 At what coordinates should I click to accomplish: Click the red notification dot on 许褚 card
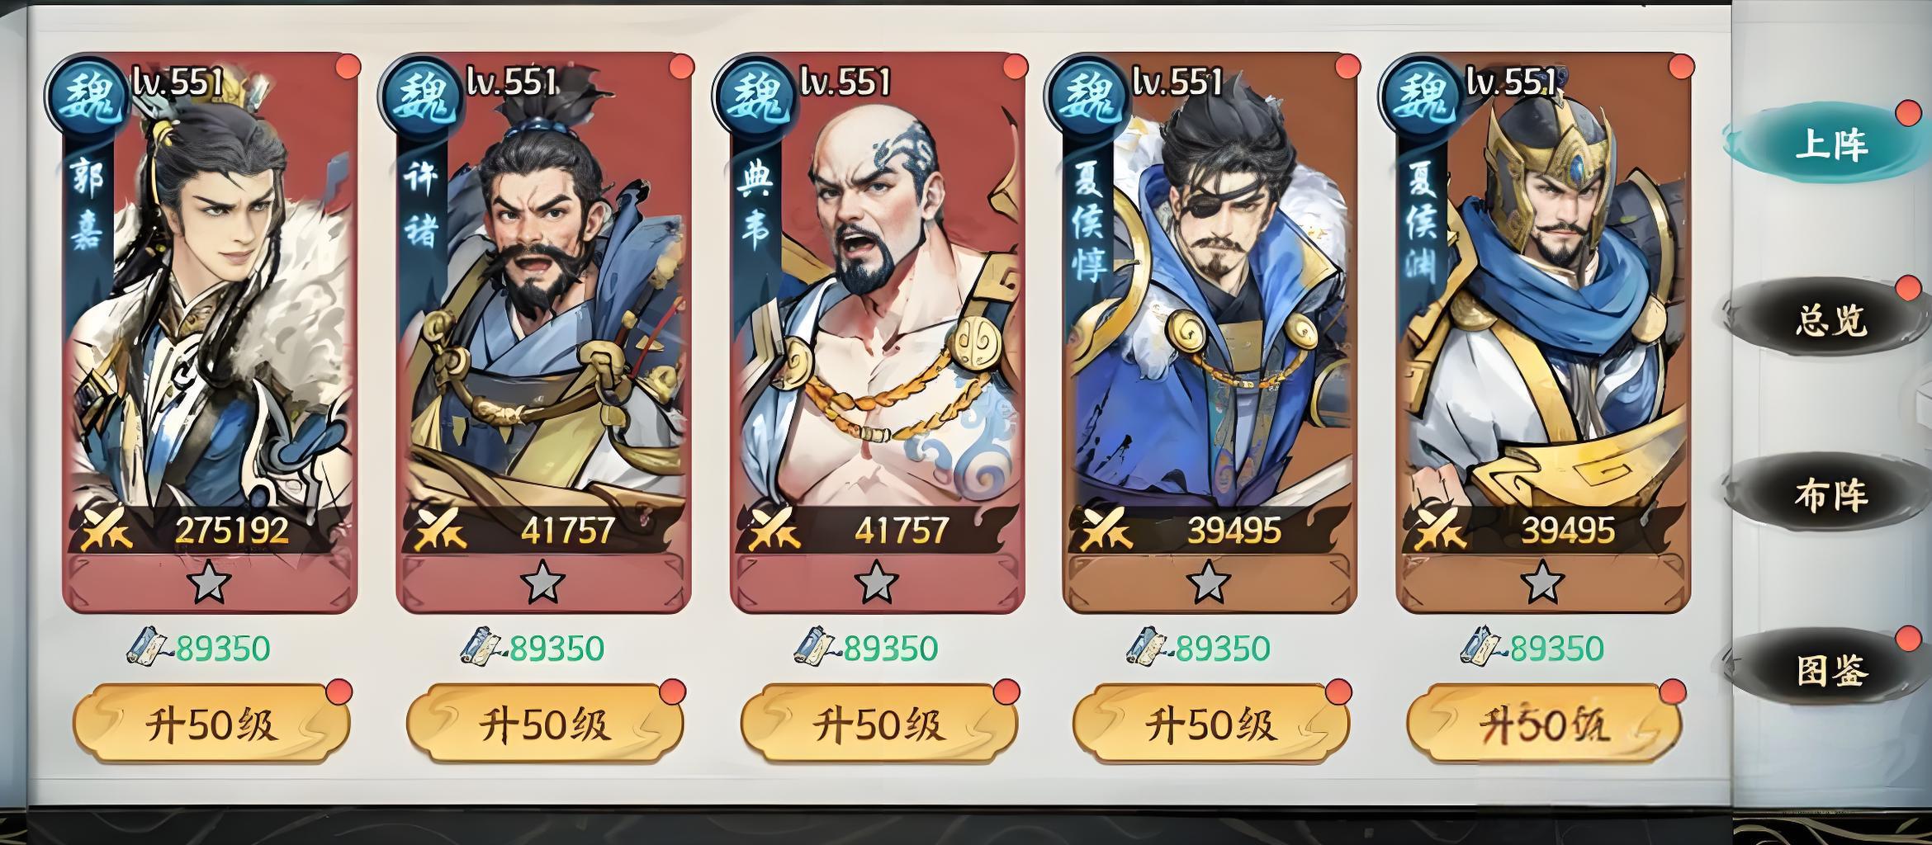tap(681, 67)
